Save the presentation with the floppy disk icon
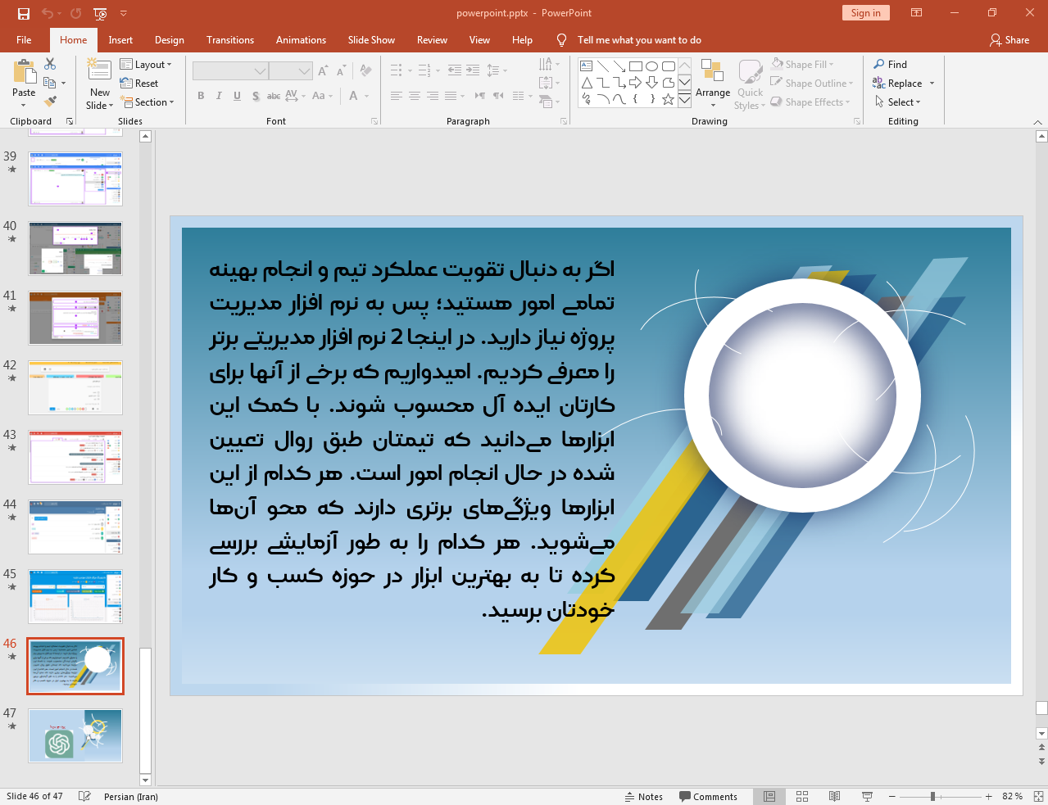Viewport: 1048px width, 805px height. 24,13
